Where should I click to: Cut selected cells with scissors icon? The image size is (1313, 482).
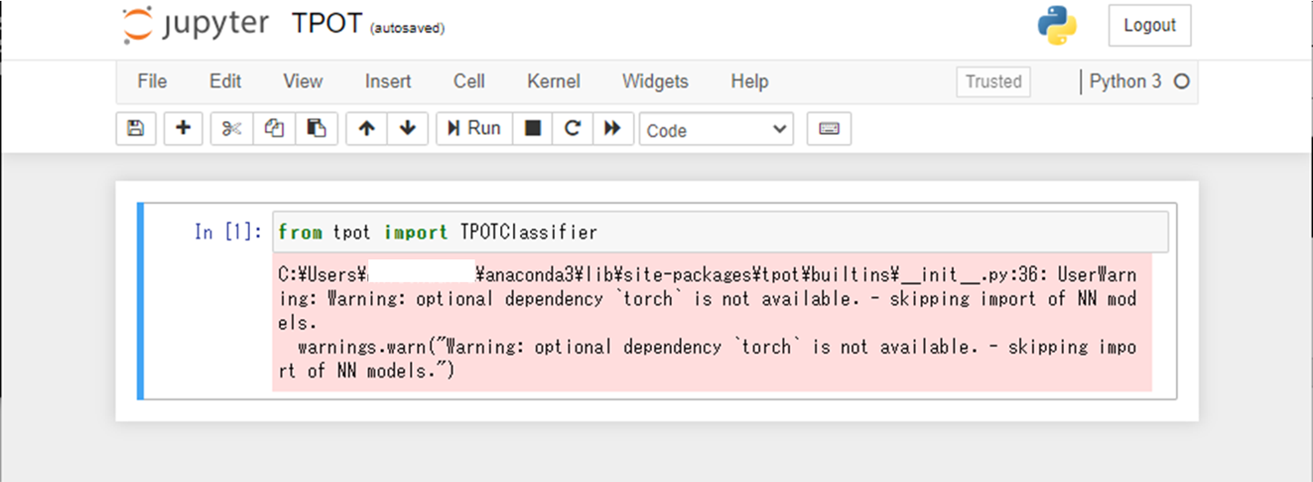(232, 129)
